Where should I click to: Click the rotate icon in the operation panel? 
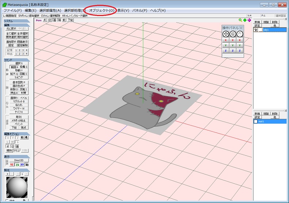[x=240, y=34]
